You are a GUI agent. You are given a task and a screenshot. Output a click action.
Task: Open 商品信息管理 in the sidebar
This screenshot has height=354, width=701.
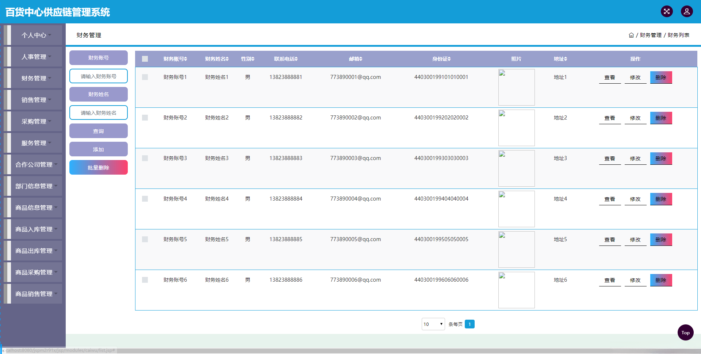coord(33,208)
